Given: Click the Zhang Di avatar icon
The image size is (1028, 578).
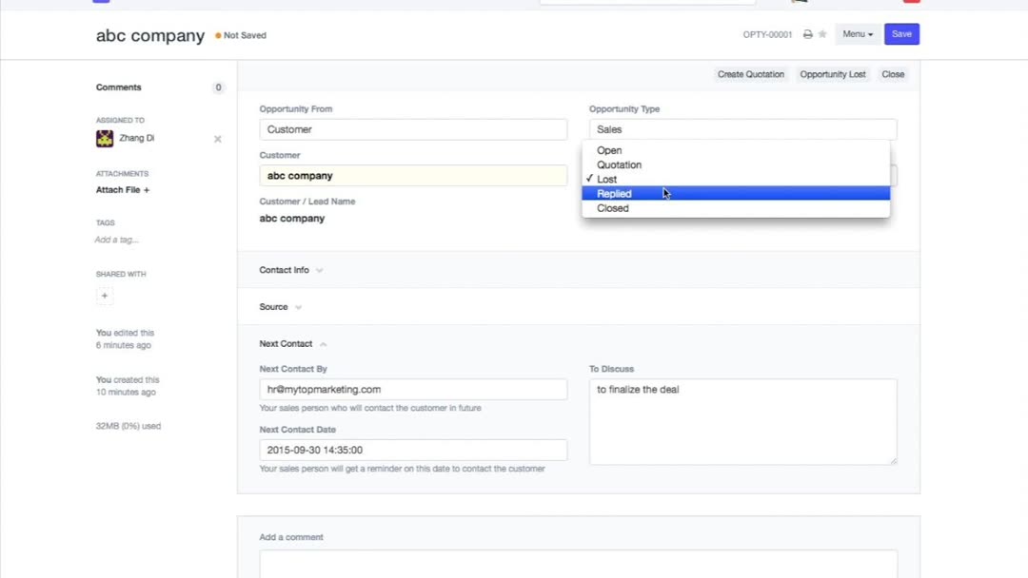Looking at the screenshot, I should tap(105, 139).
